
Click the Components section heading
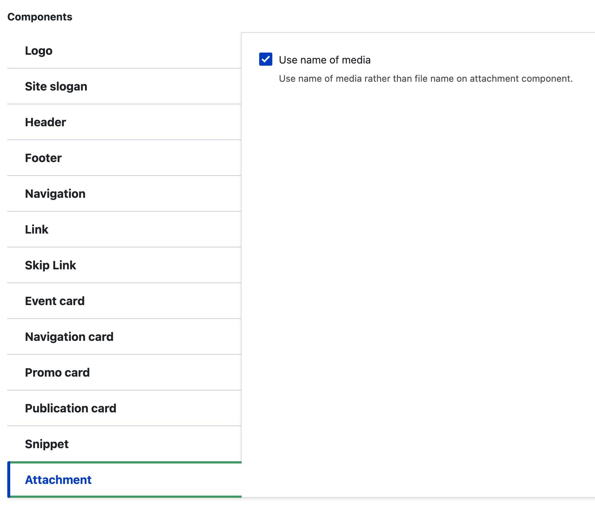pos(40,17)
